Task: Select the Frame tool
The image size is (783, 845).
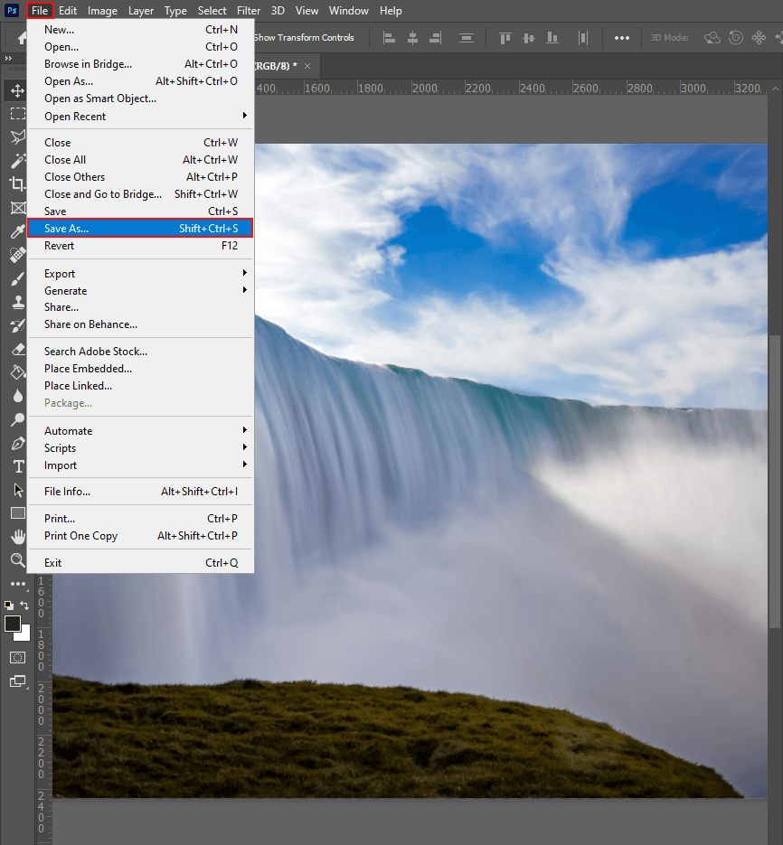Action: pos(17,208)
